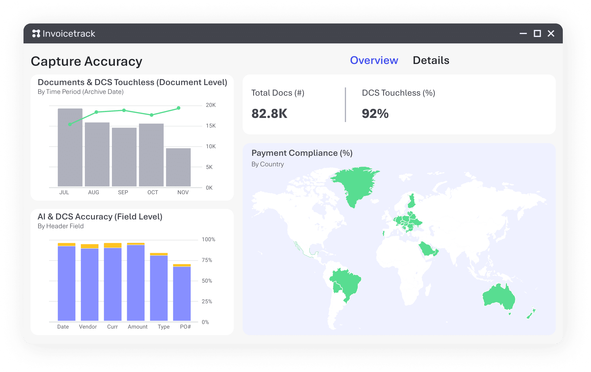Screen dimensions: 591x372
Task: Click the NOV bar in Documents chart
Action: pyautogui.click(x=178, y=167)
